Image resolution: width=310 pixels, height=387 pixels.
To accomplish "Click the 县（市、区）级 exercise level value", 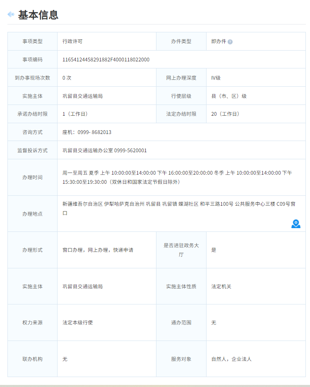I will (x=228, y=96).
